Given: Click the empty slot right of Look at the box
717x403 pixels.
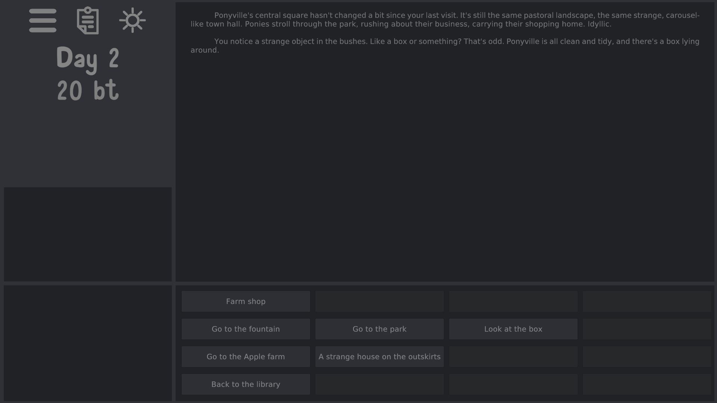Looking at the screenshot, I should (647, 329).
